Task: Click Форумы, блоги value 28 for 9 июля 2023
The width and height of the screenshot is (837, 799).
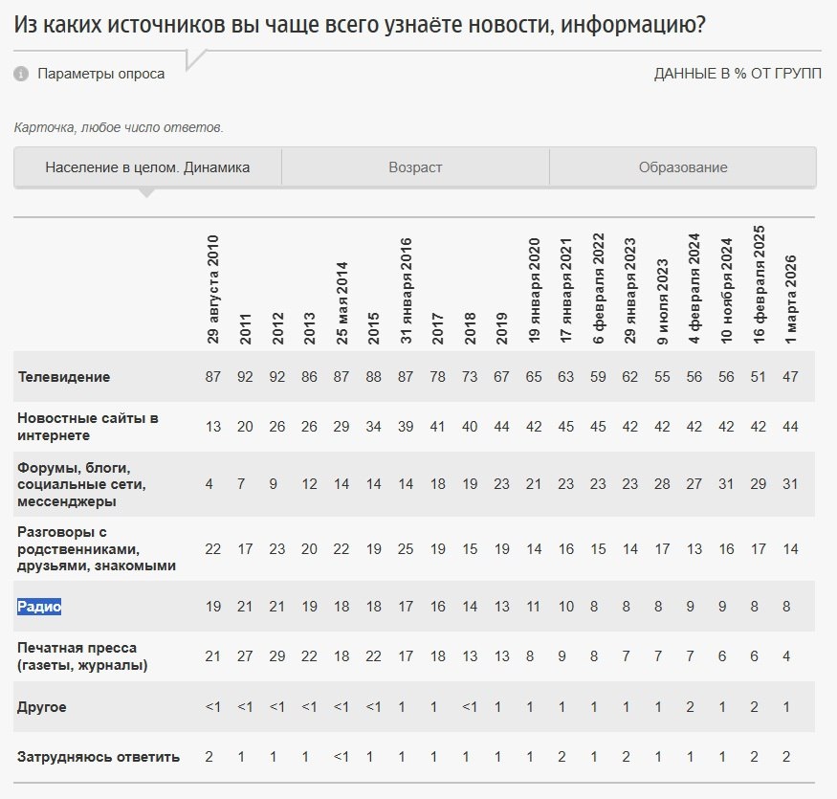Action: pos(662,484)
